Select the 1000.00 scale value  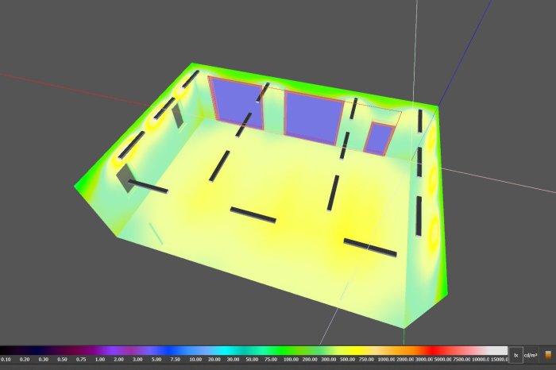386,360
